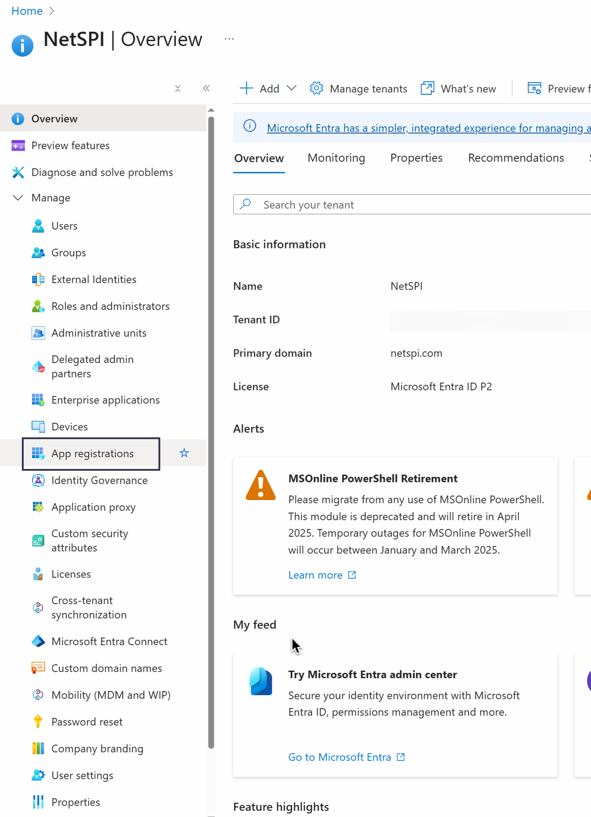This screenshot has height=817, width=591.
Task: Switch to the Monitoring tab
Action: click(336, 158)
